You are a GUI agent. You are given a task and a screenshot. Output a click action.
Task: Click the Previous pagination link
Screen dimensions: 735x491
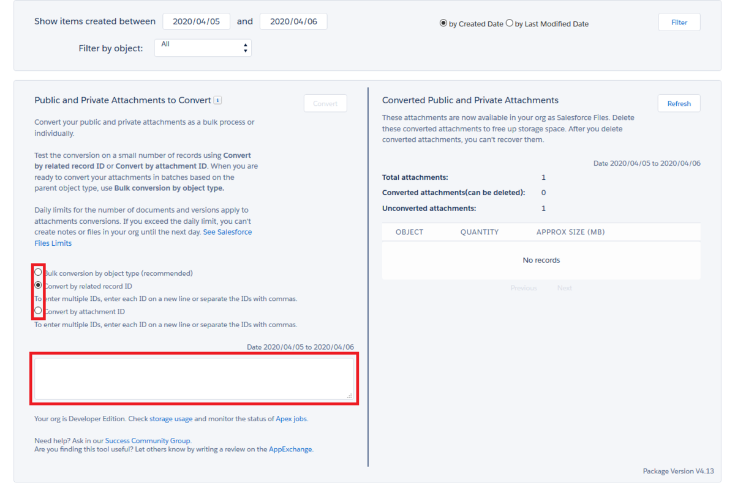click(524, 288)
